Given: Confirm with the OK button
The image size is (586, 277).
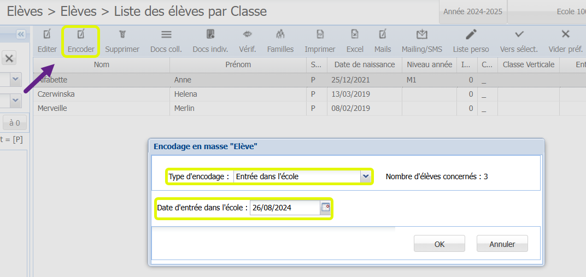Looking at the screenshot, I should click(439, 244).
